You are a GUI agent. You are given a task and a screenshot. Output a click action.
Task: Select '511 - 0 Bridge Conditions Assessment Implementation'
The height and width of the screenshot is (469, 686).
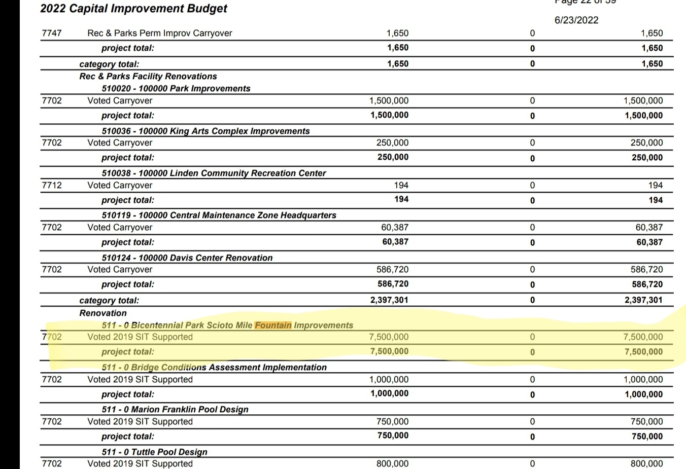(214, 368)
